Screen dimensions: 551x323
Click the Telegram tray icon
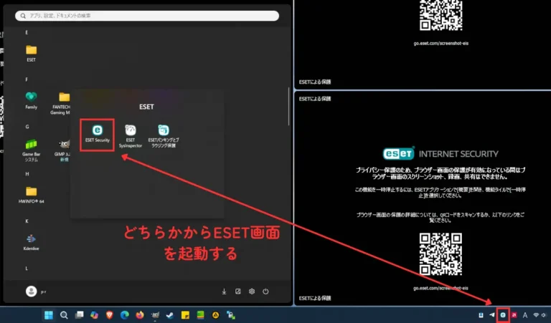(x=491, y=315)
